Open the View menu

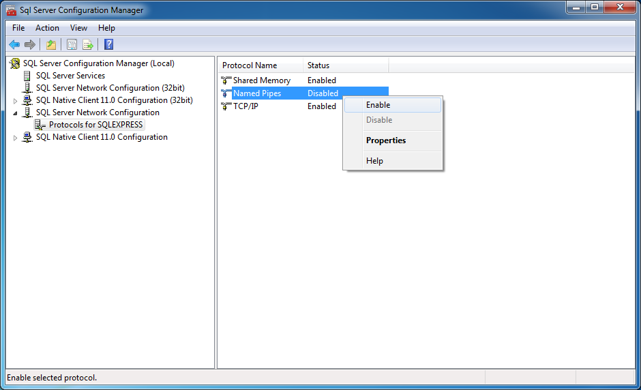coord(78,28)
